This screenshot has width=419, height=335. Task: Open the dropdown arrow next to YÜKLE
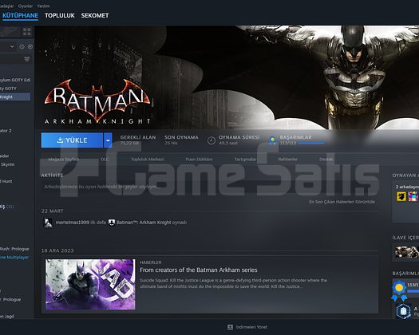[108, 140]
